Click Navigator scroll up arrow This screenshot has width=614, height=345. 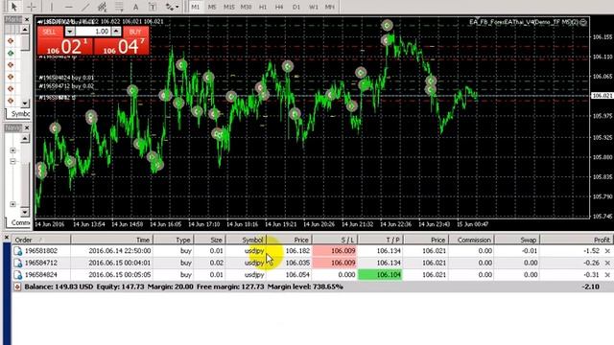pyautogui.click(x=25, y=138)
